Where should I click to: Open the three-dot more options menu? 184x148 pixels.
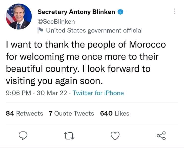coord(175,12)
